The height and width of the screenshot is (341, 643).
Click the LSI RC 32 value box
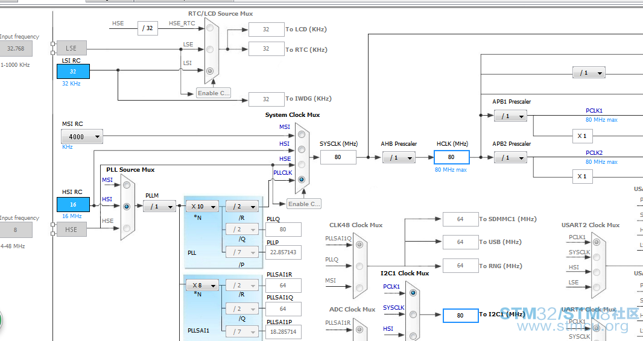click(73, 71)
